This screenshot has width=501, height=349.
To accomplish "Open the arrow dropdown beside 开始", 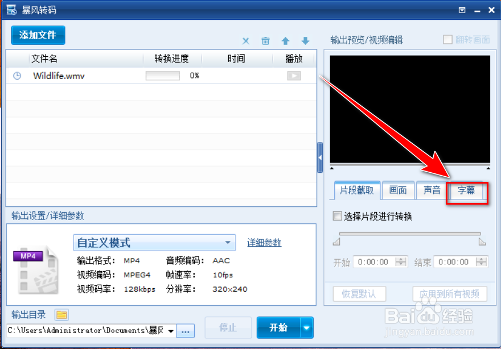I will 306,327.
